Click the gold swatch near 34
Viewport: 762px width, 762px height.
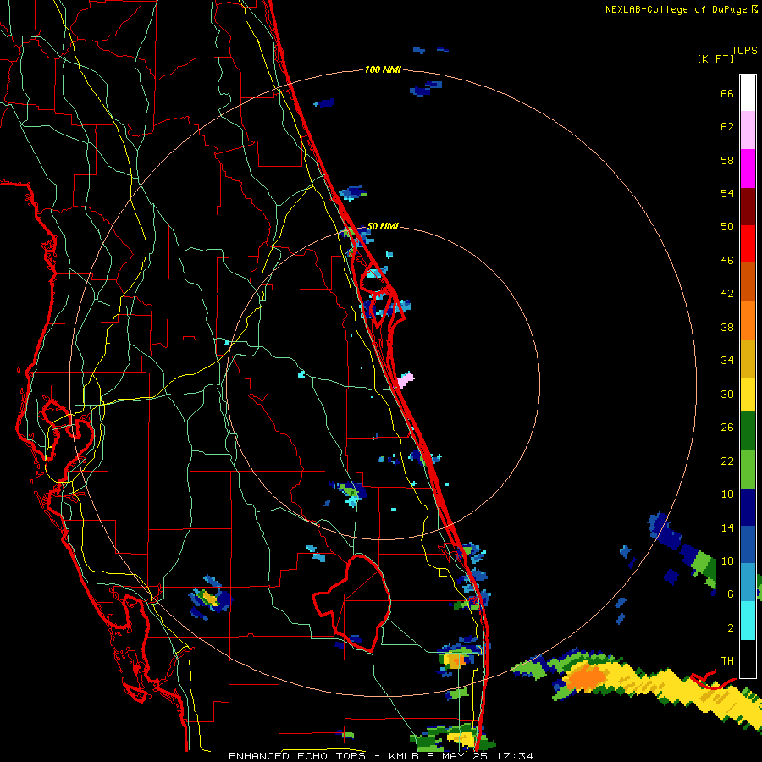[748, 358]
